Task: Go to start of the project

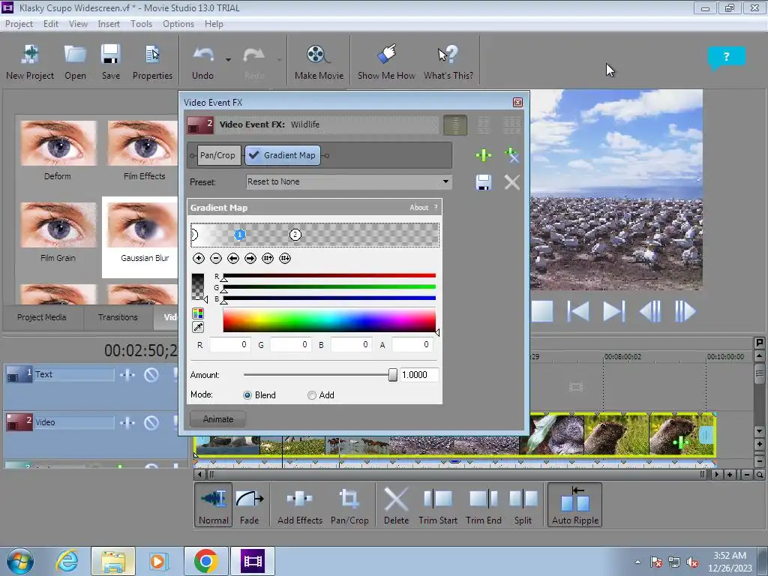Action: click(578, 311)
